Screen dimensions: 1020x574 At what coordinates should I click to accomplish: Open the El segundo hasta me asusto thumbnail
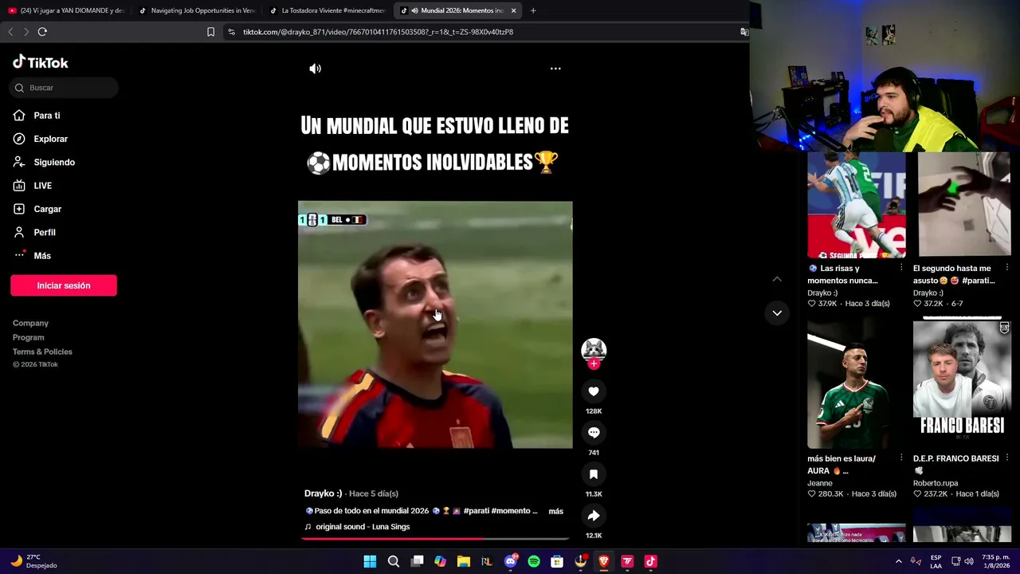coord(962,205)
